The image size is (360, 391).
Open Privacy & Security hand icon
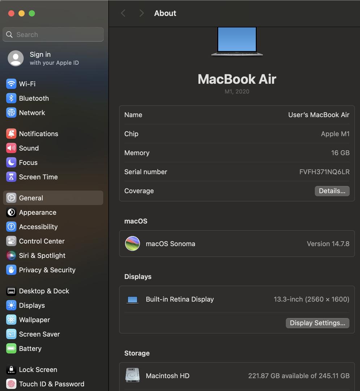click(11, 270)
